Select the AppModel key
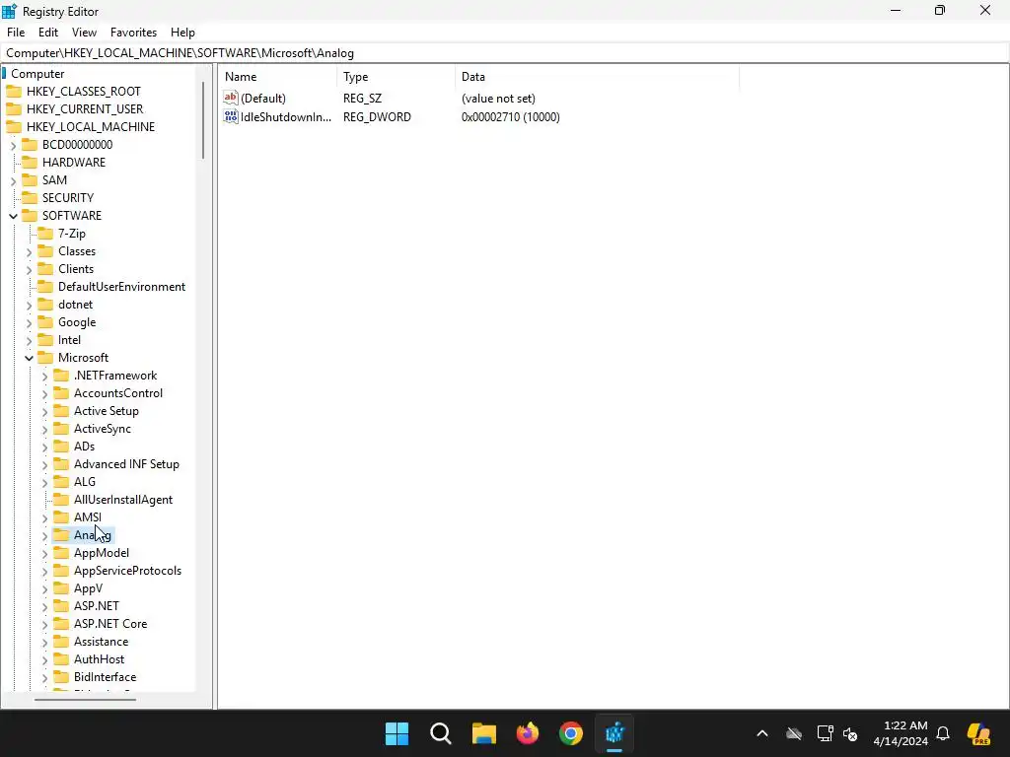 (x=102, y=553)
